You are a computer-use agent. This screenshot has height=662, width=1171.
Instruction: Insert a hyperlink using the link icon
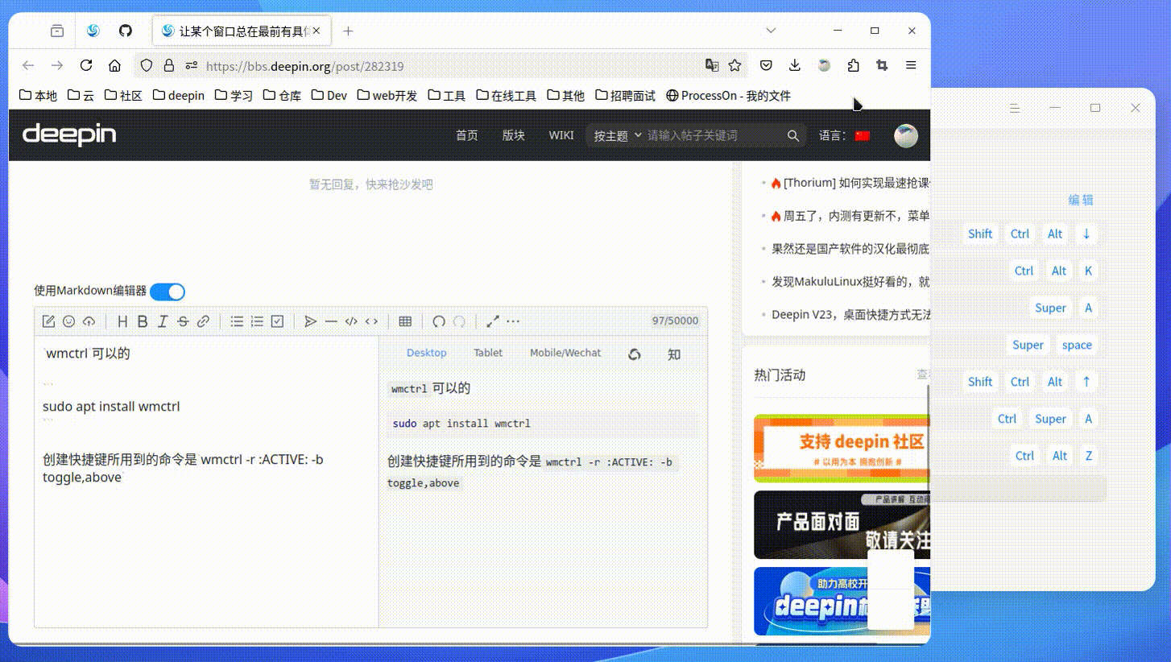pos(203,321)
